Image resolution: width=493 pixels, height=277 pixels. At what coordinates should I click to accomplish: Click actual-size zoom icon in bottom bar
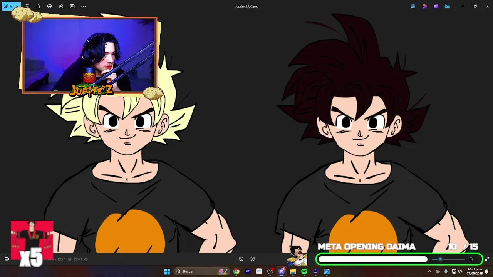tap(253, 259)
